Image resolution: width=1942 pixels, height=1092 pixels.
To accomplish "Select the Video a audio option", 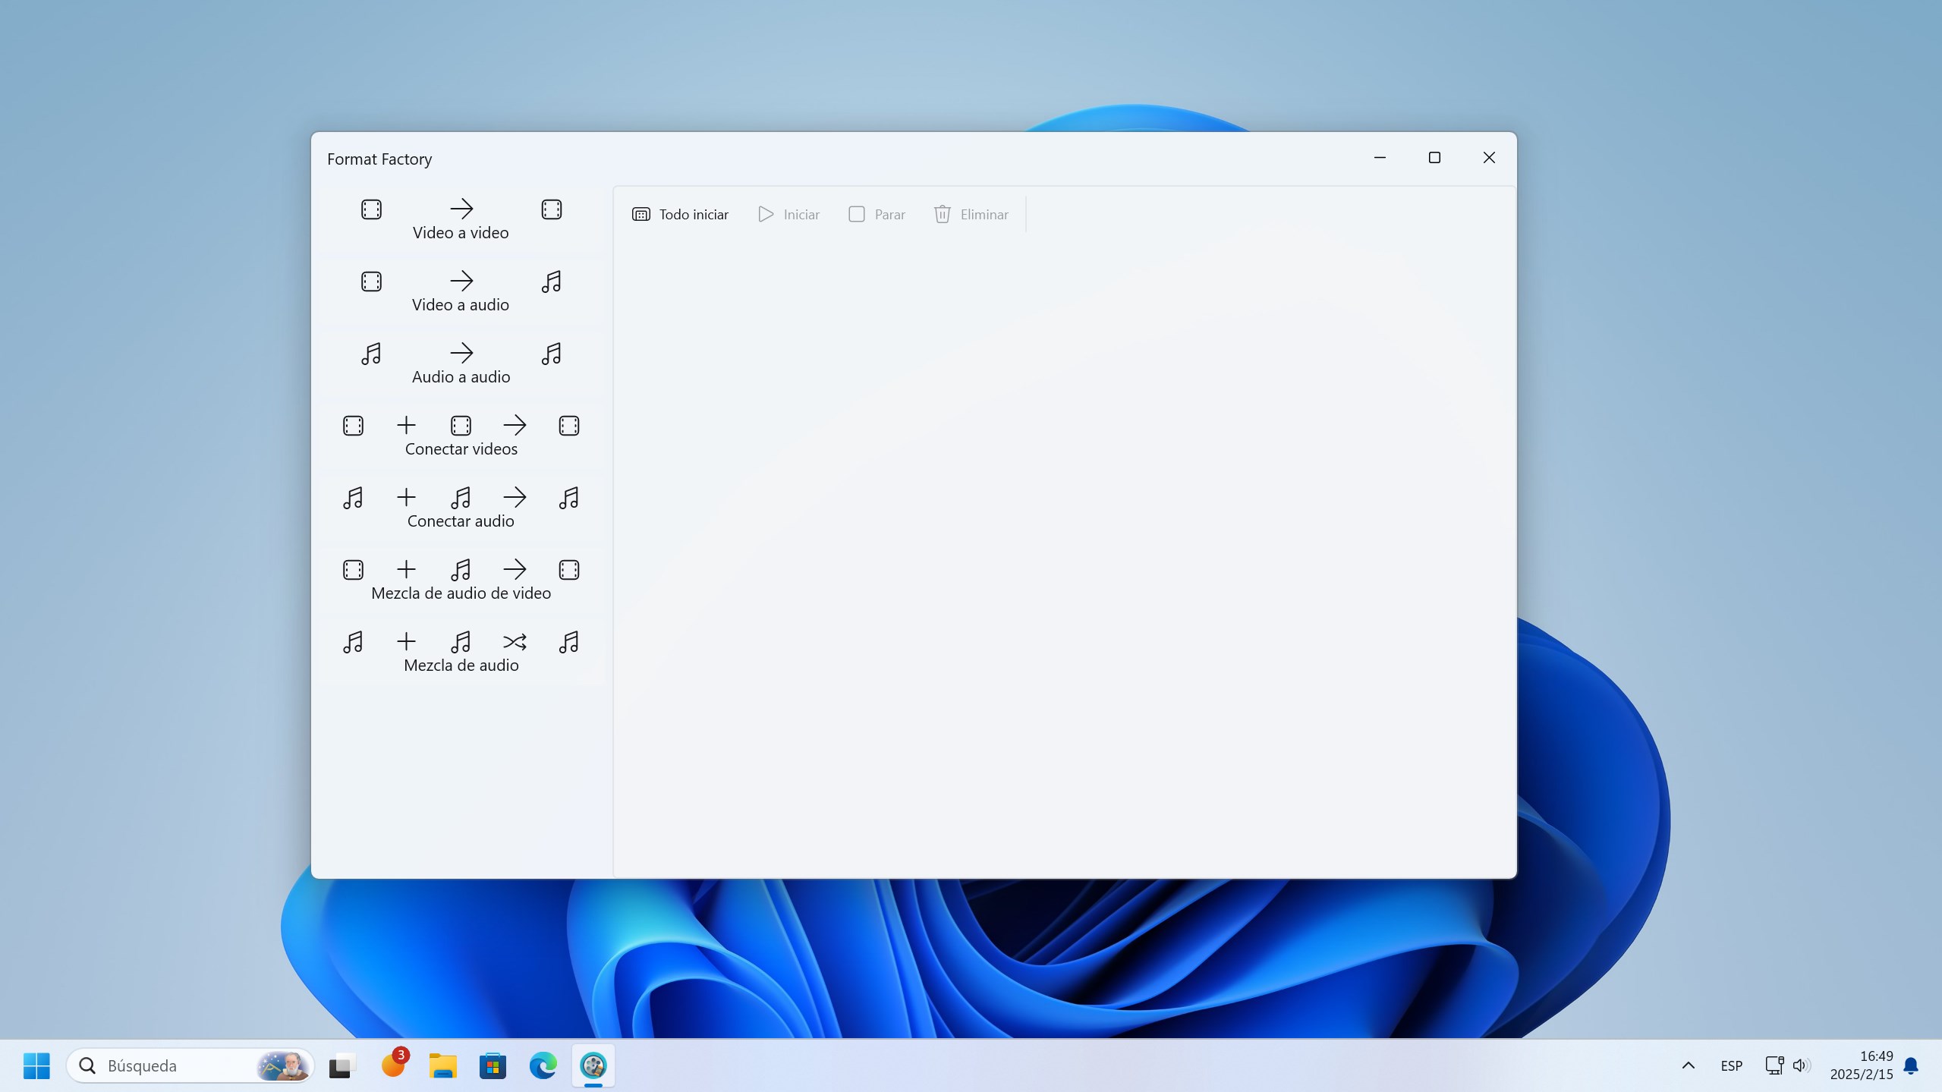I will coord(461,291).
